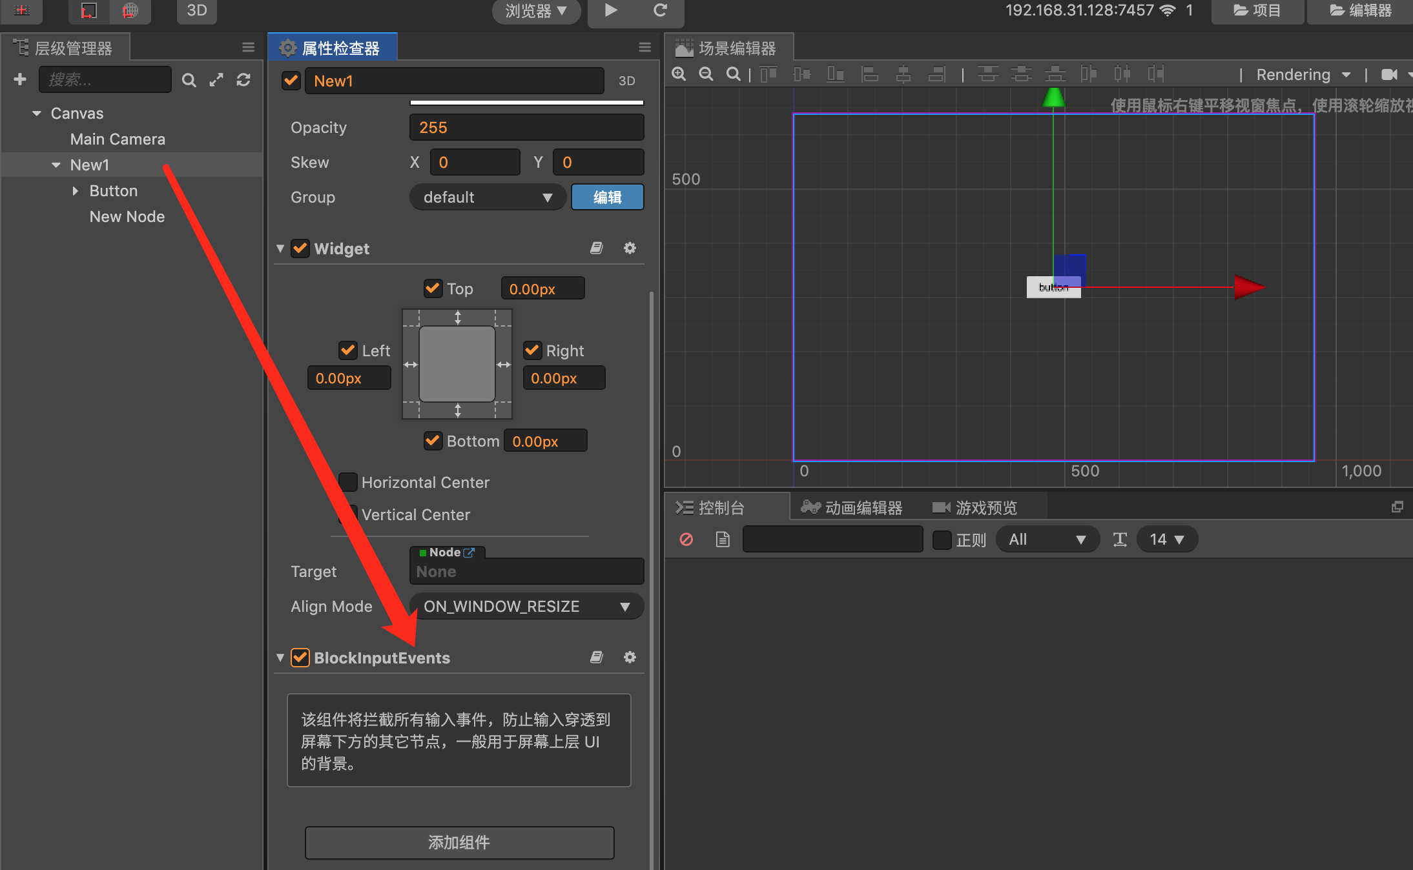Screen dimensions: 1413x870
Task: Toggle the BlockInputEvents component checkbox
Action: pos(300,658)
